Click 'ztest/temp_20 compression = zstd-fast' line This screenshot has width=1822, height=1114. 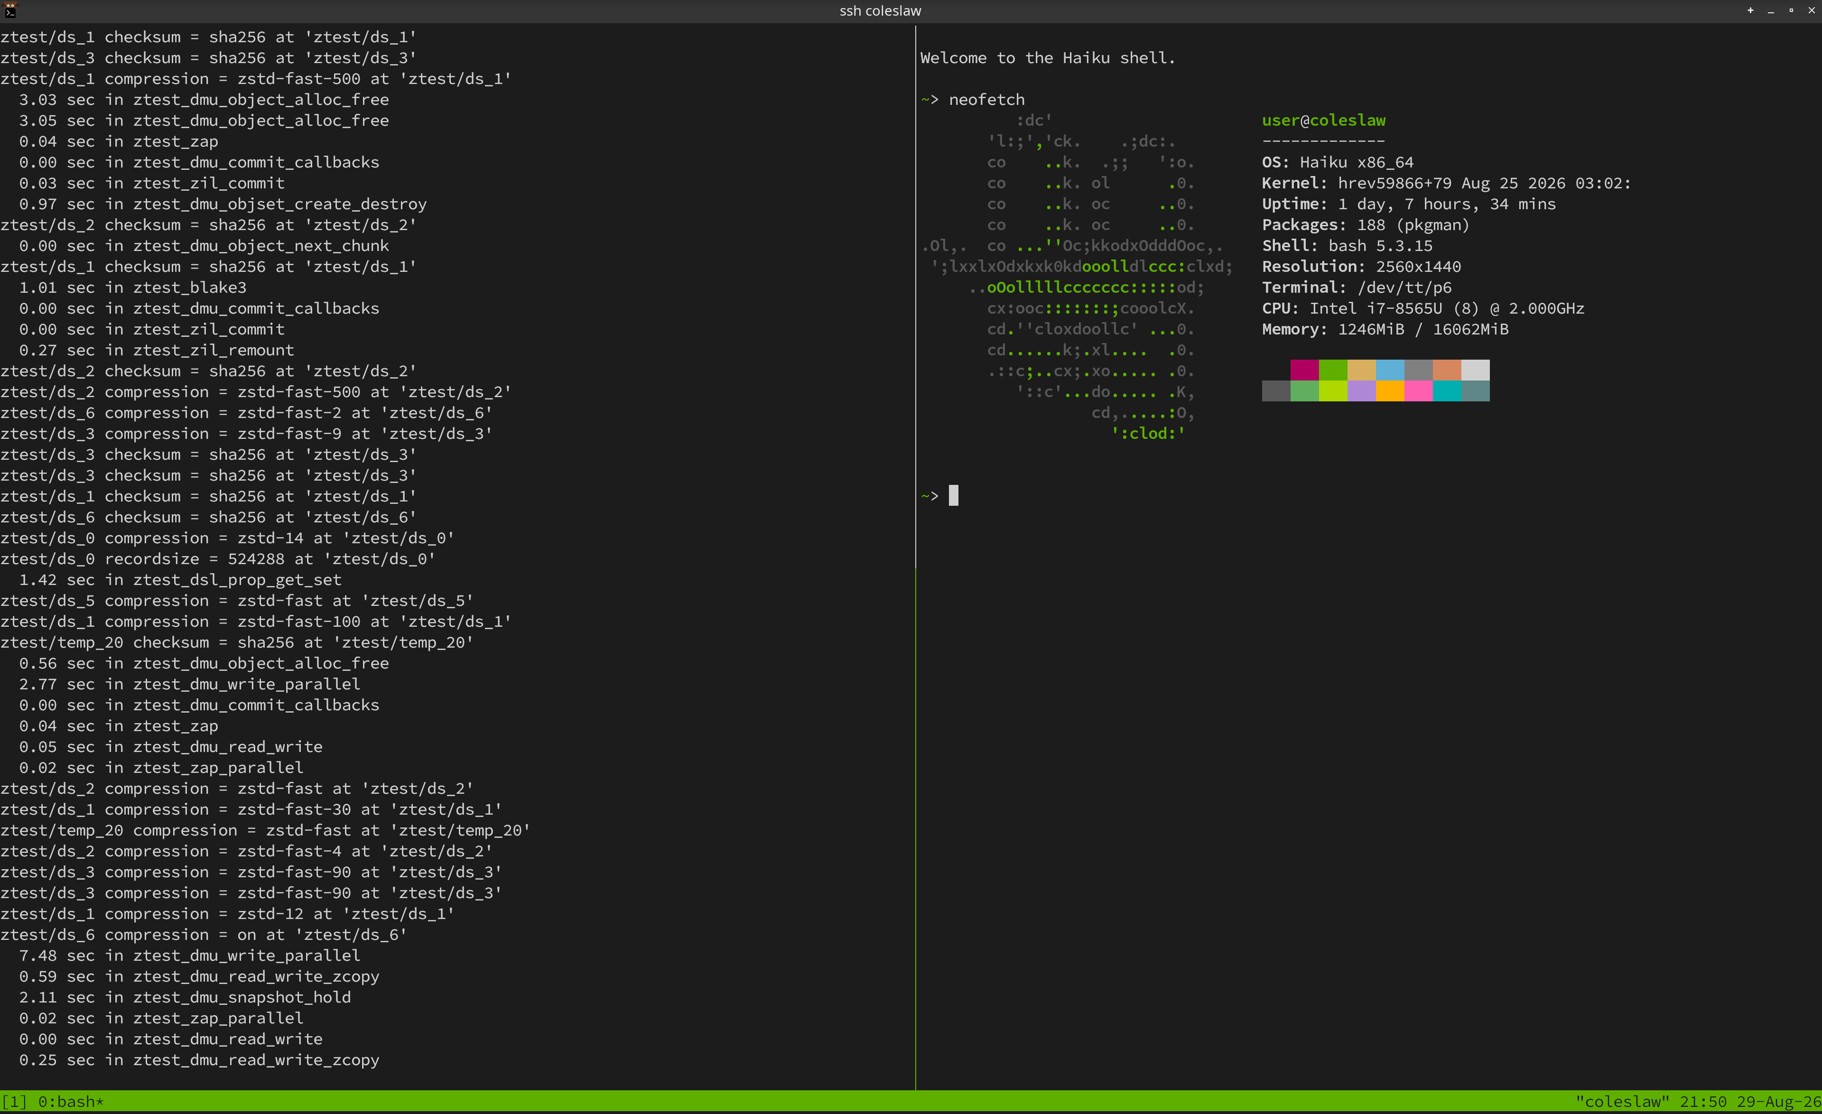pos(266,830)
